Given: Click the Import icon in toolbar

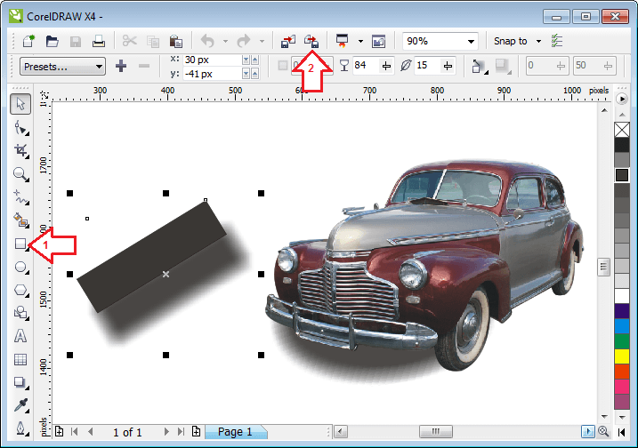Looking at the screenshot, I should [287, 41].
